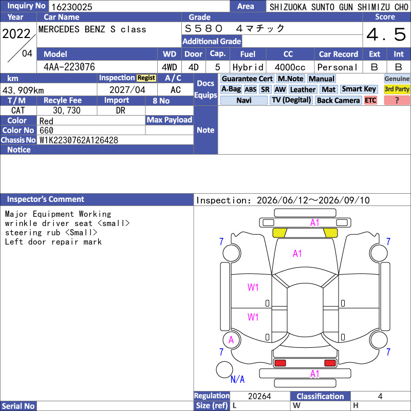The width and height of the screenshot is (411, 411).
Task: Click the Manual document badge
Action: 322,79
